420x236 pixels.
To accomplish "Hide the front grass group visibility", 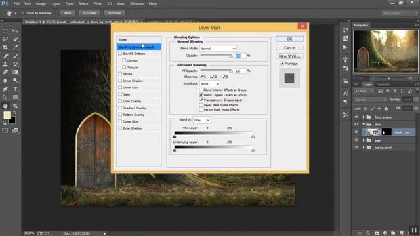I will pyautogui.click(x=356, y=117).
